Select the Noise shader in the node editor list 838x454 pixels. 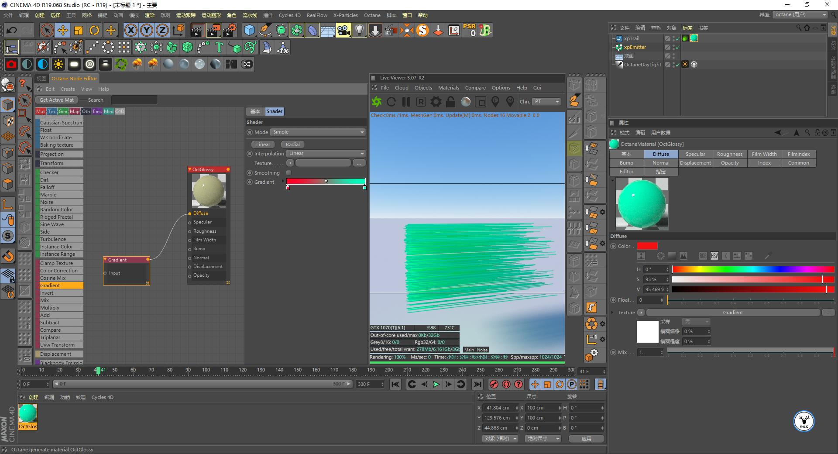(60, 202)
